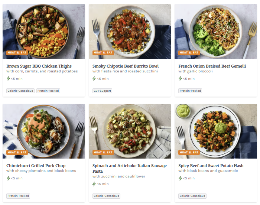Select the Spicy Beef and Sweet Potato Hash title
260x205 pixels.
tap(211, 166)
